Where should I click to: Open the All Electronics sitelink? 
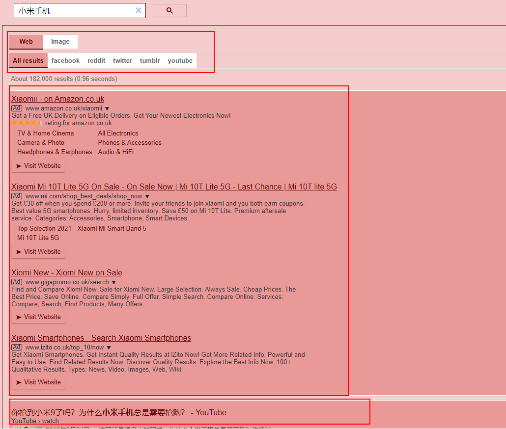pos(118,133)
